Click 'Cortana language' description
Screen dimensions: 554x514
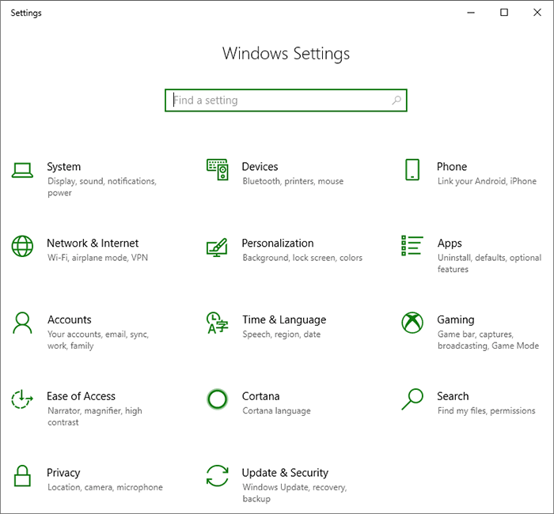click(277, 411)
